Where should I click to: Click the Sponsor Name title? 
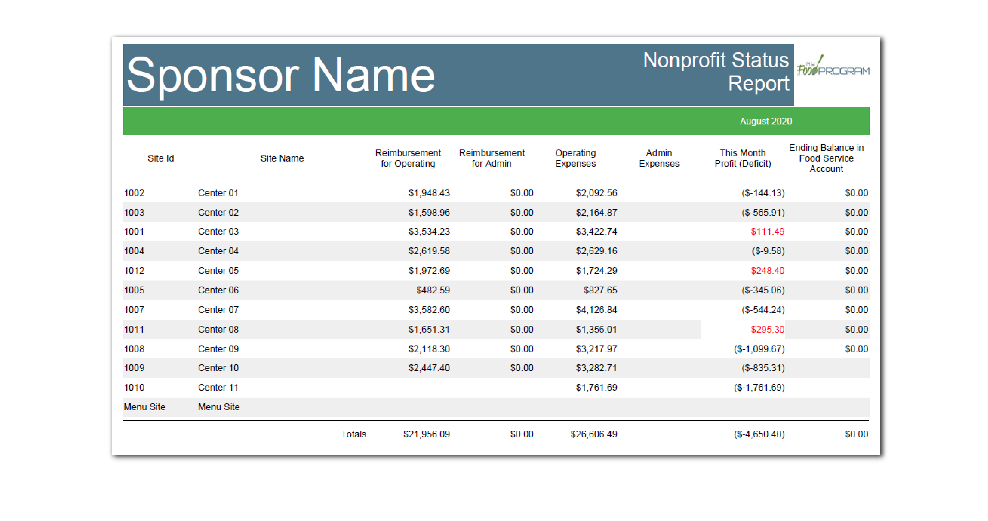pos(280,75)
